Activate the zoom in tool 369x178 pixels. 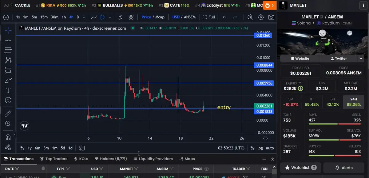click(8, 123)
